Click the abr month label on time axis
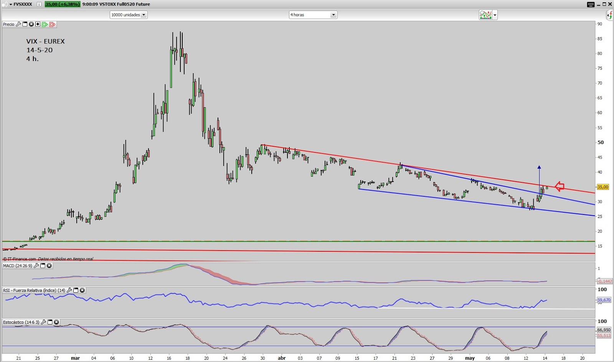 282,358
